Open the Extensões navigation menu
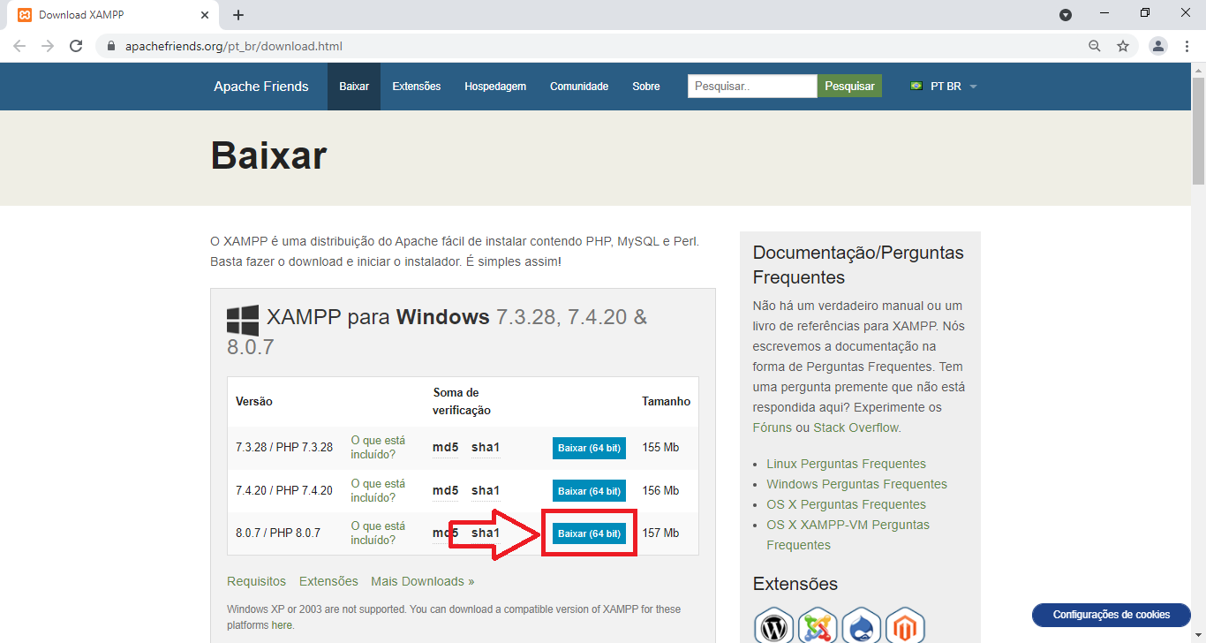The image size is (1206, 643). tap(417, 87)
